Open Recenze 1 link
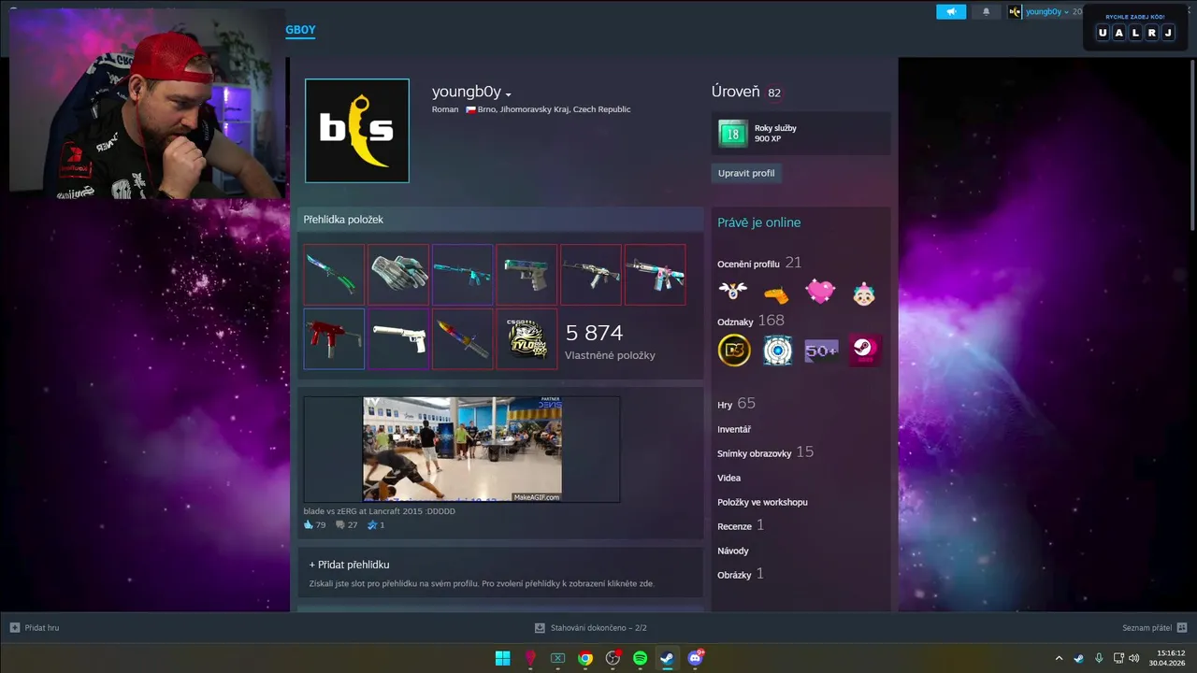The width and height of the screenshot is (1197, 673). click(741, 525)
